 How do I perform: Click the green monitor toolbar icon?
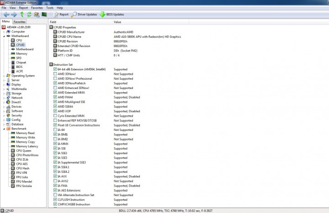coord(44,14)
